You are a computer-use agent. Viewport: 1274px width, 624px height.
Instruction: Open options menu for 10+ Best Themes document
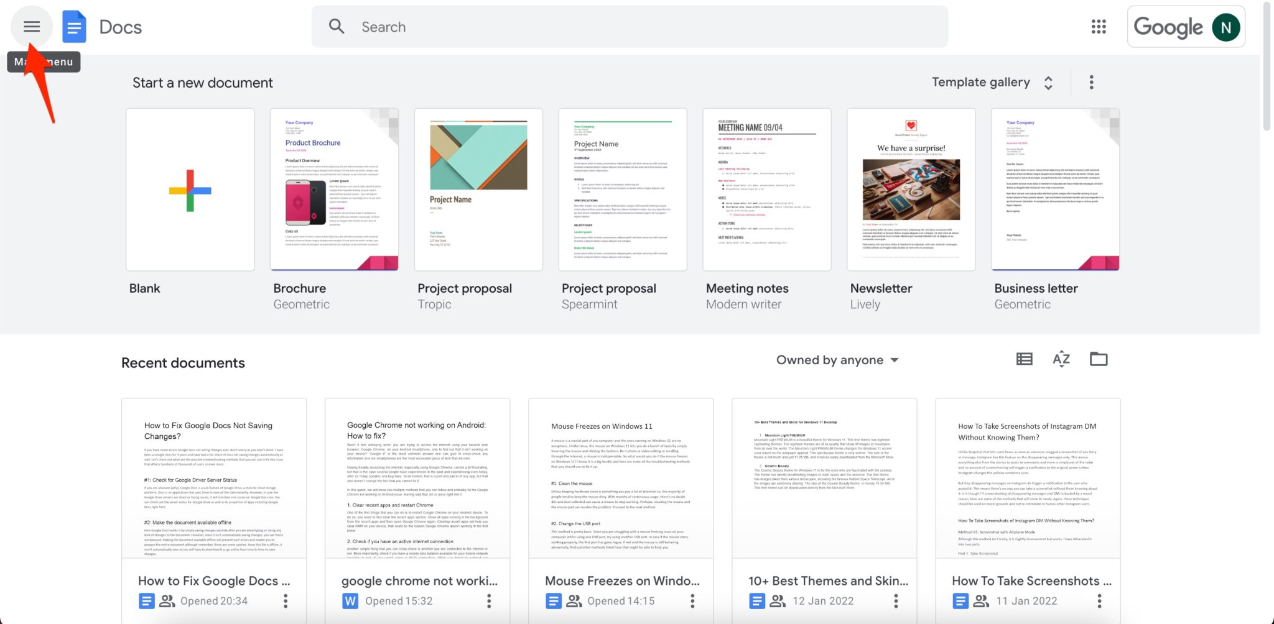tap(896, 600)
